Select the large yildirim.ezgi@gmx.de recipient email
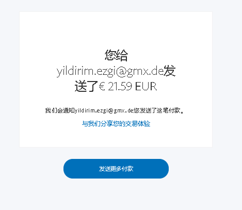This screenshot has width=242, height=210. point(110,71)
